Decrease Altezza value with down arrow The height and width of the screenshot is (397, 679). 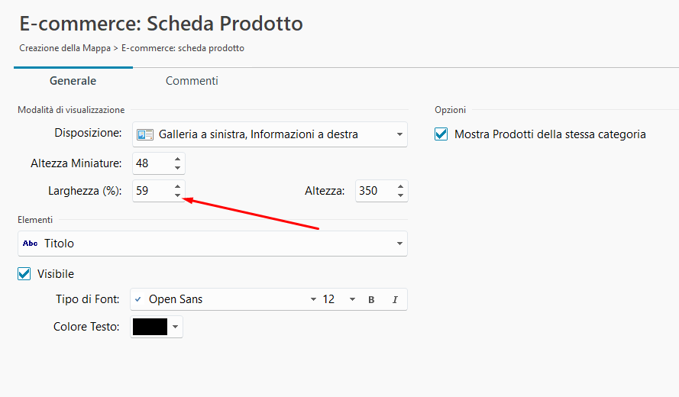[x=400, y=195]
